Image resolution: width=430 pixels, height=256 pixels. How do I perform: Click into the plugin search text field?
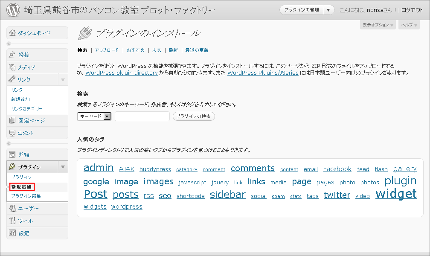[142, 116]
